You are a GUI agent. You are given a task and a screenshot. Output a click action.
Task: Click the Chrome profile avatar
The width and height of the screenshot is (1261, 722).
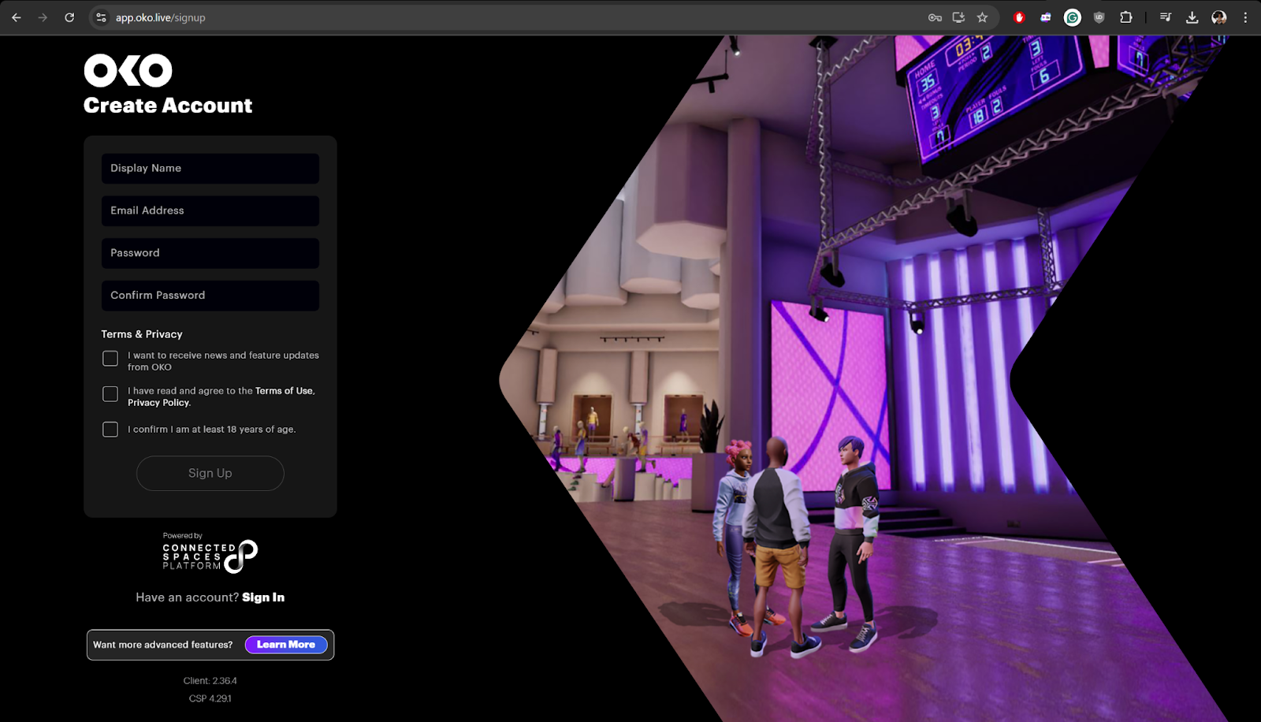tap(1218, 17)
